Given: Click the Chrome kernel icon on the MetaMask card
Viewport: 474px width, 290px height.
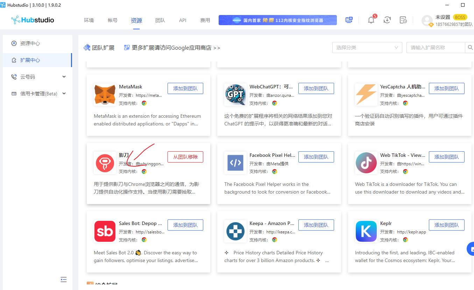Looking at the screenshot, I should click(x=144, y=103).
